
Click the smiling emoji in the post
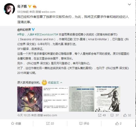tap(44, 82)
